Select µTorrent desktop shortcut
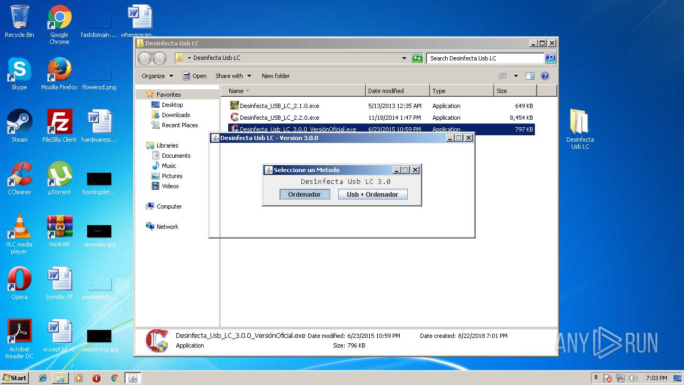The image size is (684, 385). [x=59, y=179]
